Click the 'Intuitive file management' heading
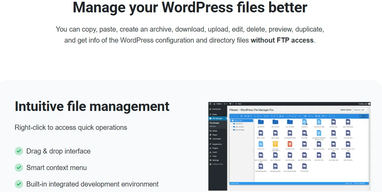 [x=92, y=106]
